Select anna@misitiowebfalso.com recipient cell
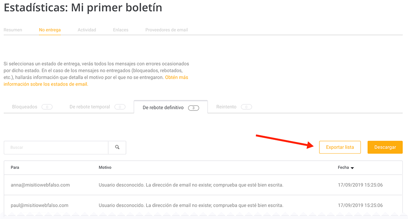The height and width of the screenshot is (219, 408). [x=40, y=185]
